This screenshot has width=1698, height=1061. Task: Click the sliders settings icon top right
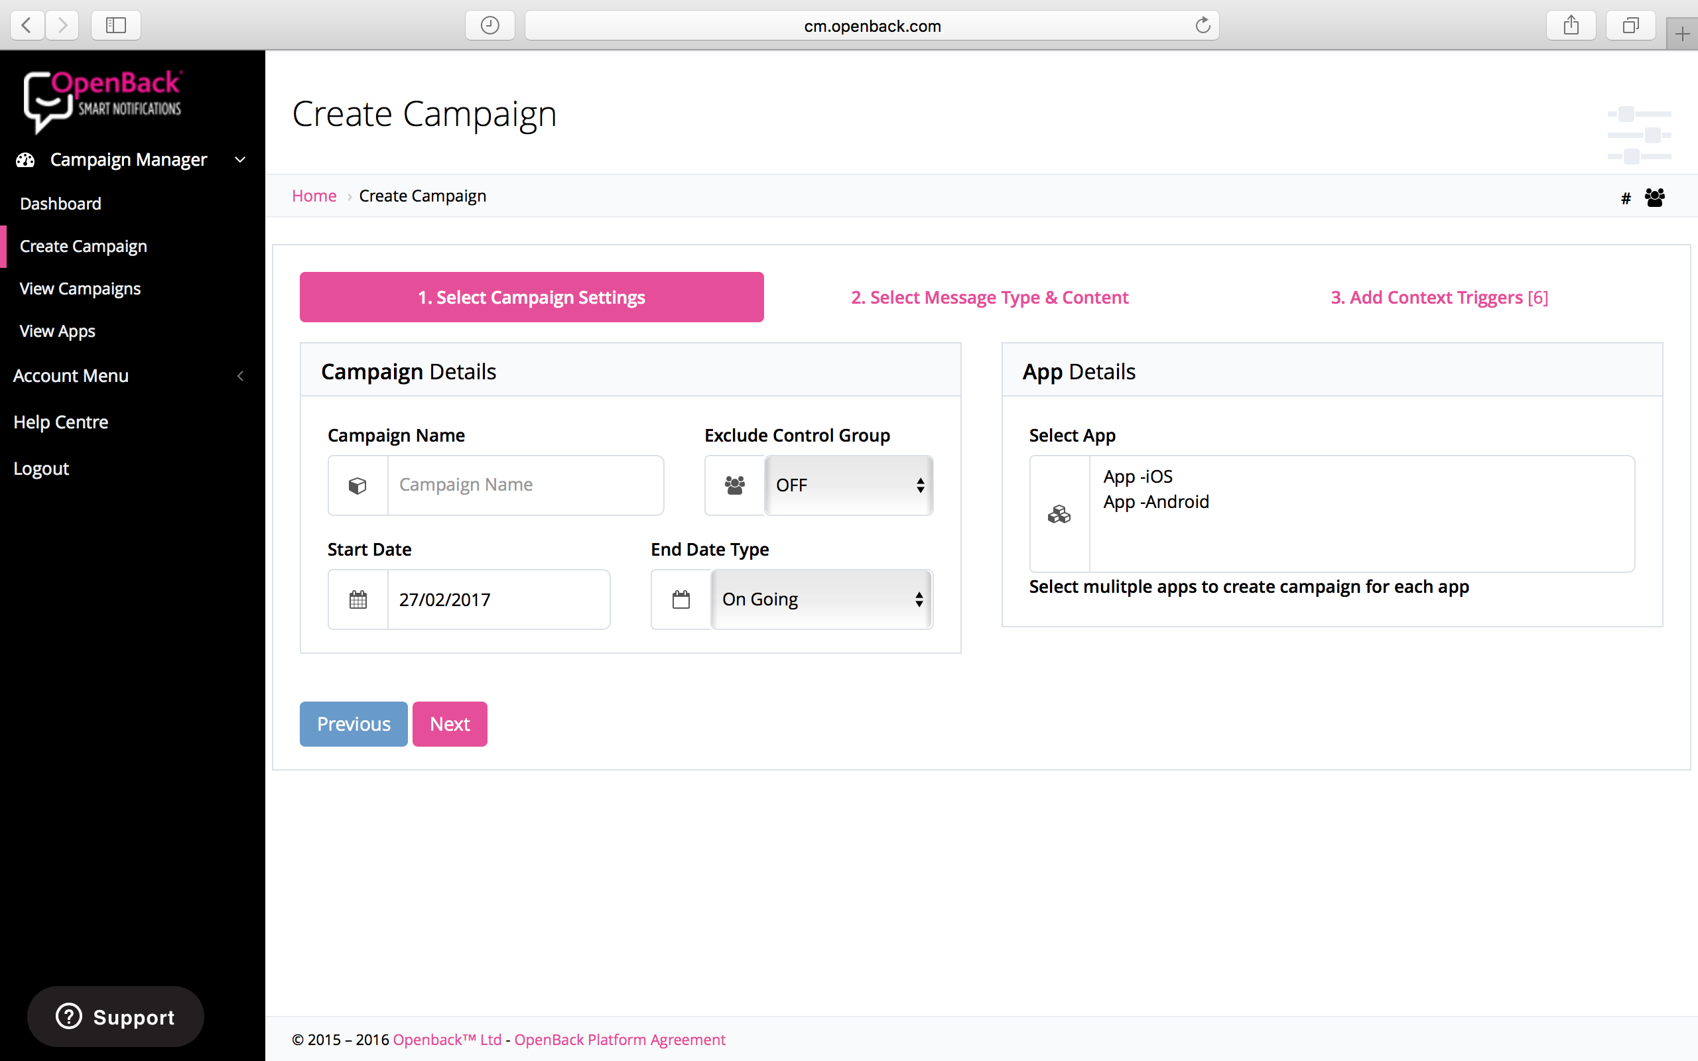coord(1639,134)
